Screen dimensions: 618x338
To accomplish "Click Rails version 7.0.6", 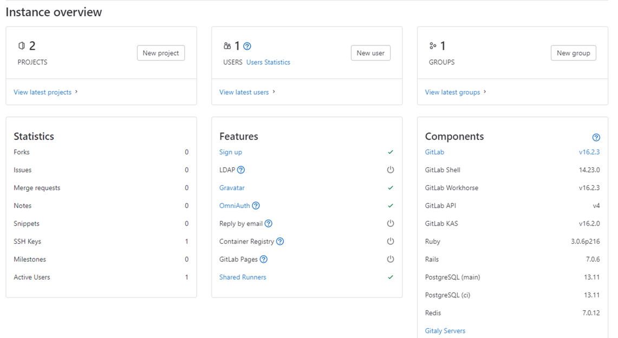I will 593,259.
